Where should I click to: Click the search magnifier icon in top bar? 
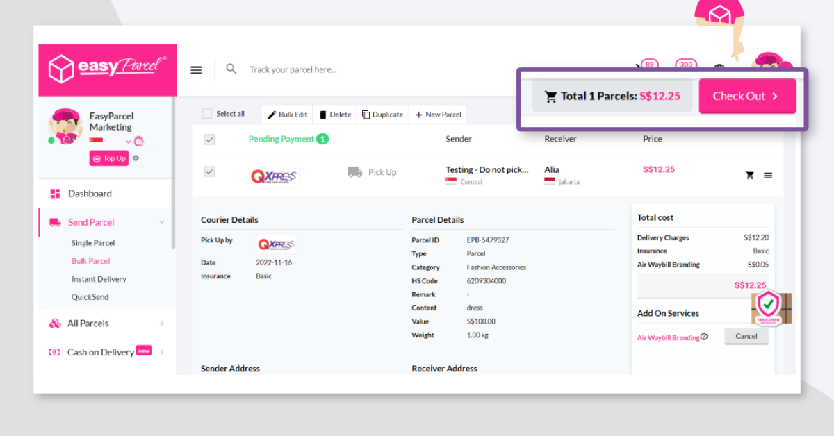231,69
